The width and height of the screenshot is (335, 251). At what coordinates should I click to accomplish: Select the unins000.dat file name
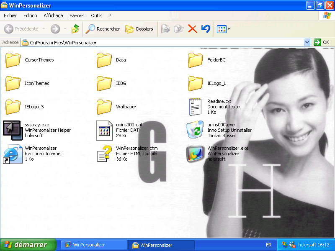click(129, 125)
